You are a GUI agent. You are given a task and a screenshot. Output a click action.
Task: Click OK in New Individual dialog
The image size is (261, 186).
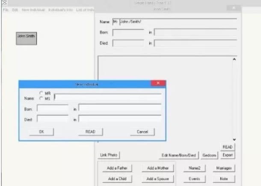tap(42, 132)
